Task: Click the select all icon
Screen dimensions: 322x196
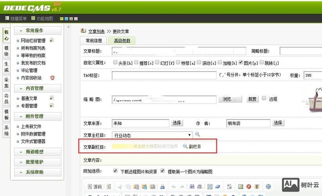Action: [210, 187]
